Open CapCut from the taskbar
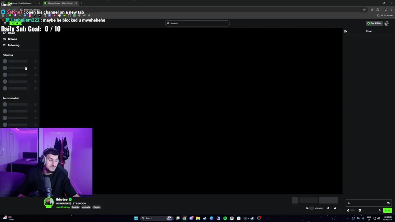This screenshot has height=222, width=395. point(232,218)
